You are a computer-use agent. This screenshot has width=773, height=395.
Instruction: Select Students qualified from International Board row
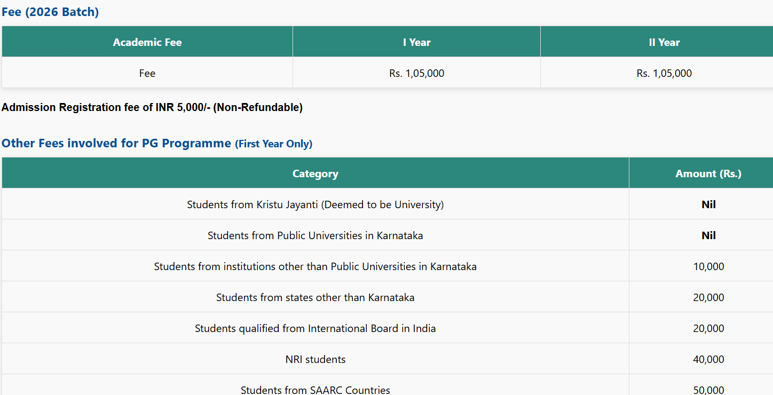tap(315, 328)
